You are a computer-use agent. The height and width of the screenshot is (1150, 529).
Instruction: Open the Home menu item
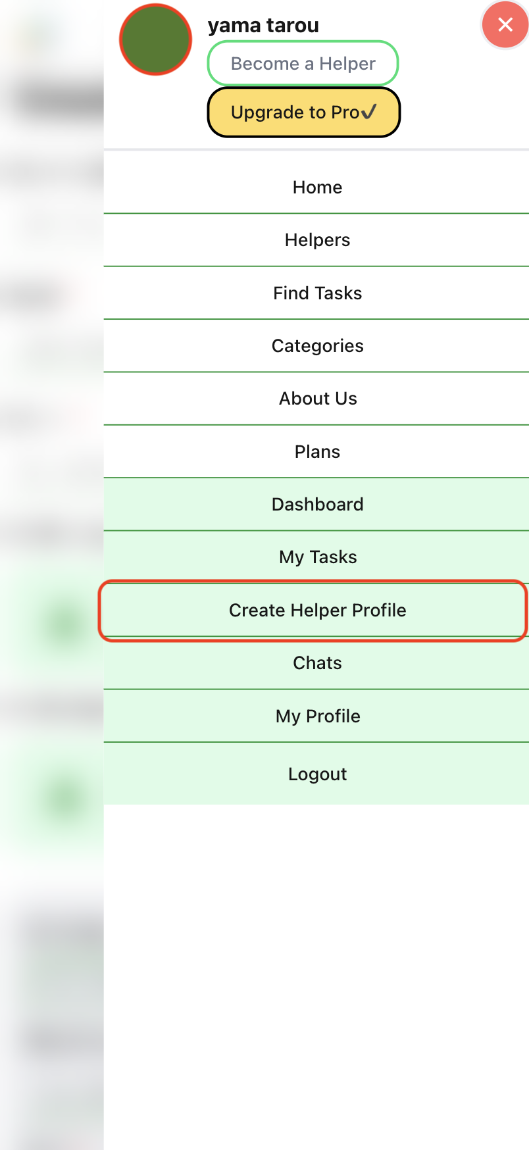click(x=317, y=187)
